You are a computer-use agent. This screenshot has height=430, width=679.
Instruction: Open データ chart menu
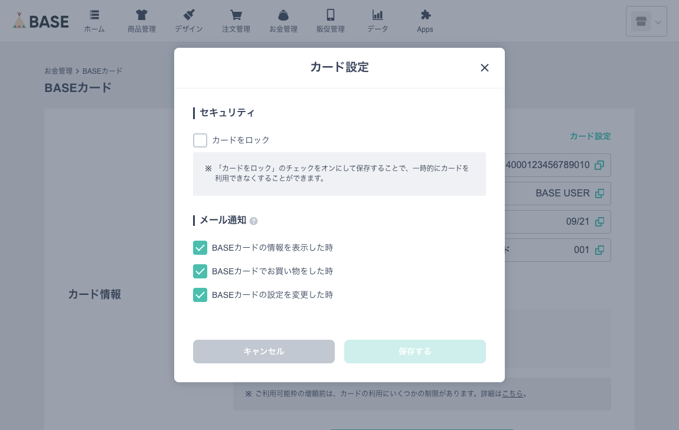coord(378,21)
